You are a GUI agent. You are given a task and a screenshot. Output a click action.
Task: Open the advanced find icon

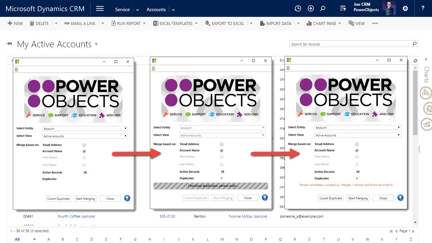coord(343,9)
